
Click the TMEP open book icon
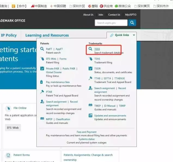click(x=90, y=105)
